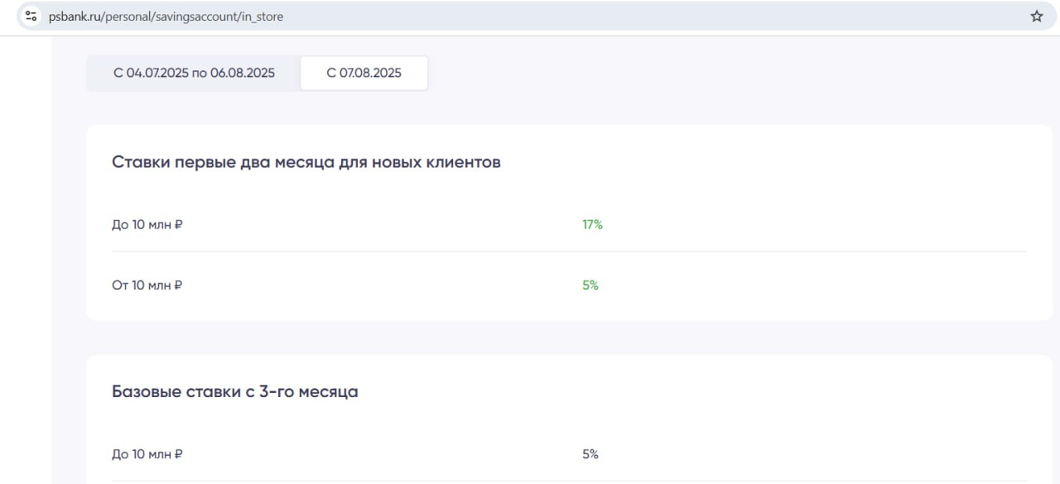Click heading "Базовые ставки с 3-го месяца"

click(x=234, y=391)
